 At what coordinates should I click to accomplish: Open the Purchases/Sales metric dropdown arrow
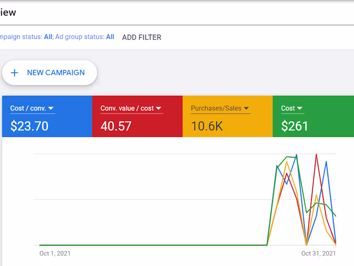click(246, 108)
